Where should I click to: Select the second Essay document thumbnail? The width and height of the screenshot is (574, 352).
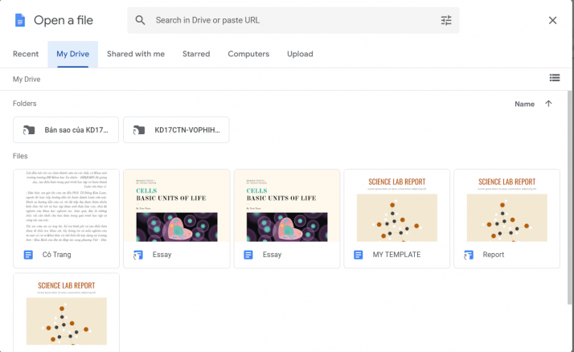[286, 206]
